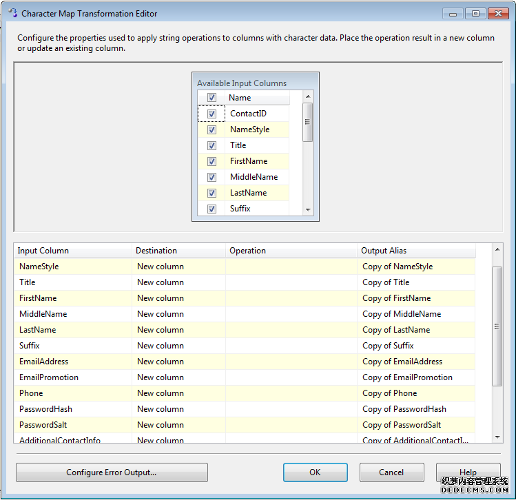Click the Character Map title bar icon
Screen dimensions: 516x500
pyautogui.click(x=12, y=13)
